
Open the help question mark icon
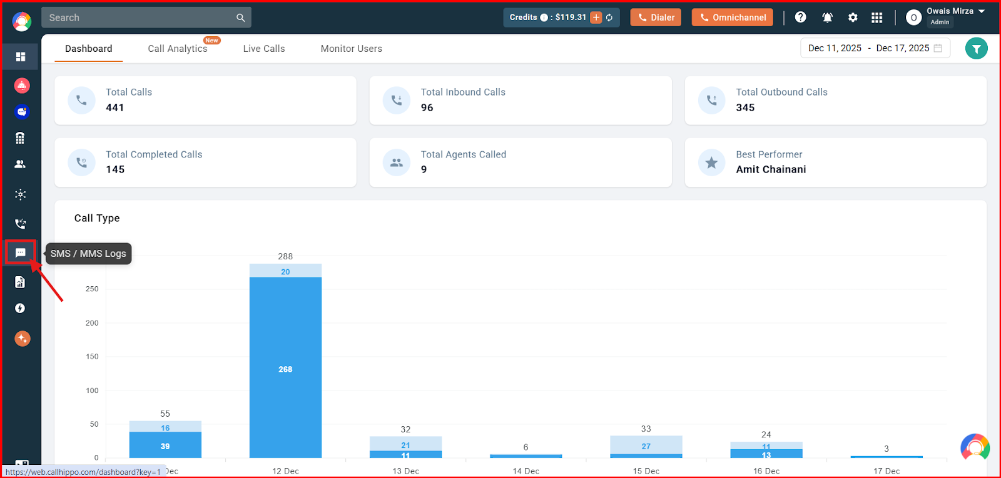(x=801, y=17)
